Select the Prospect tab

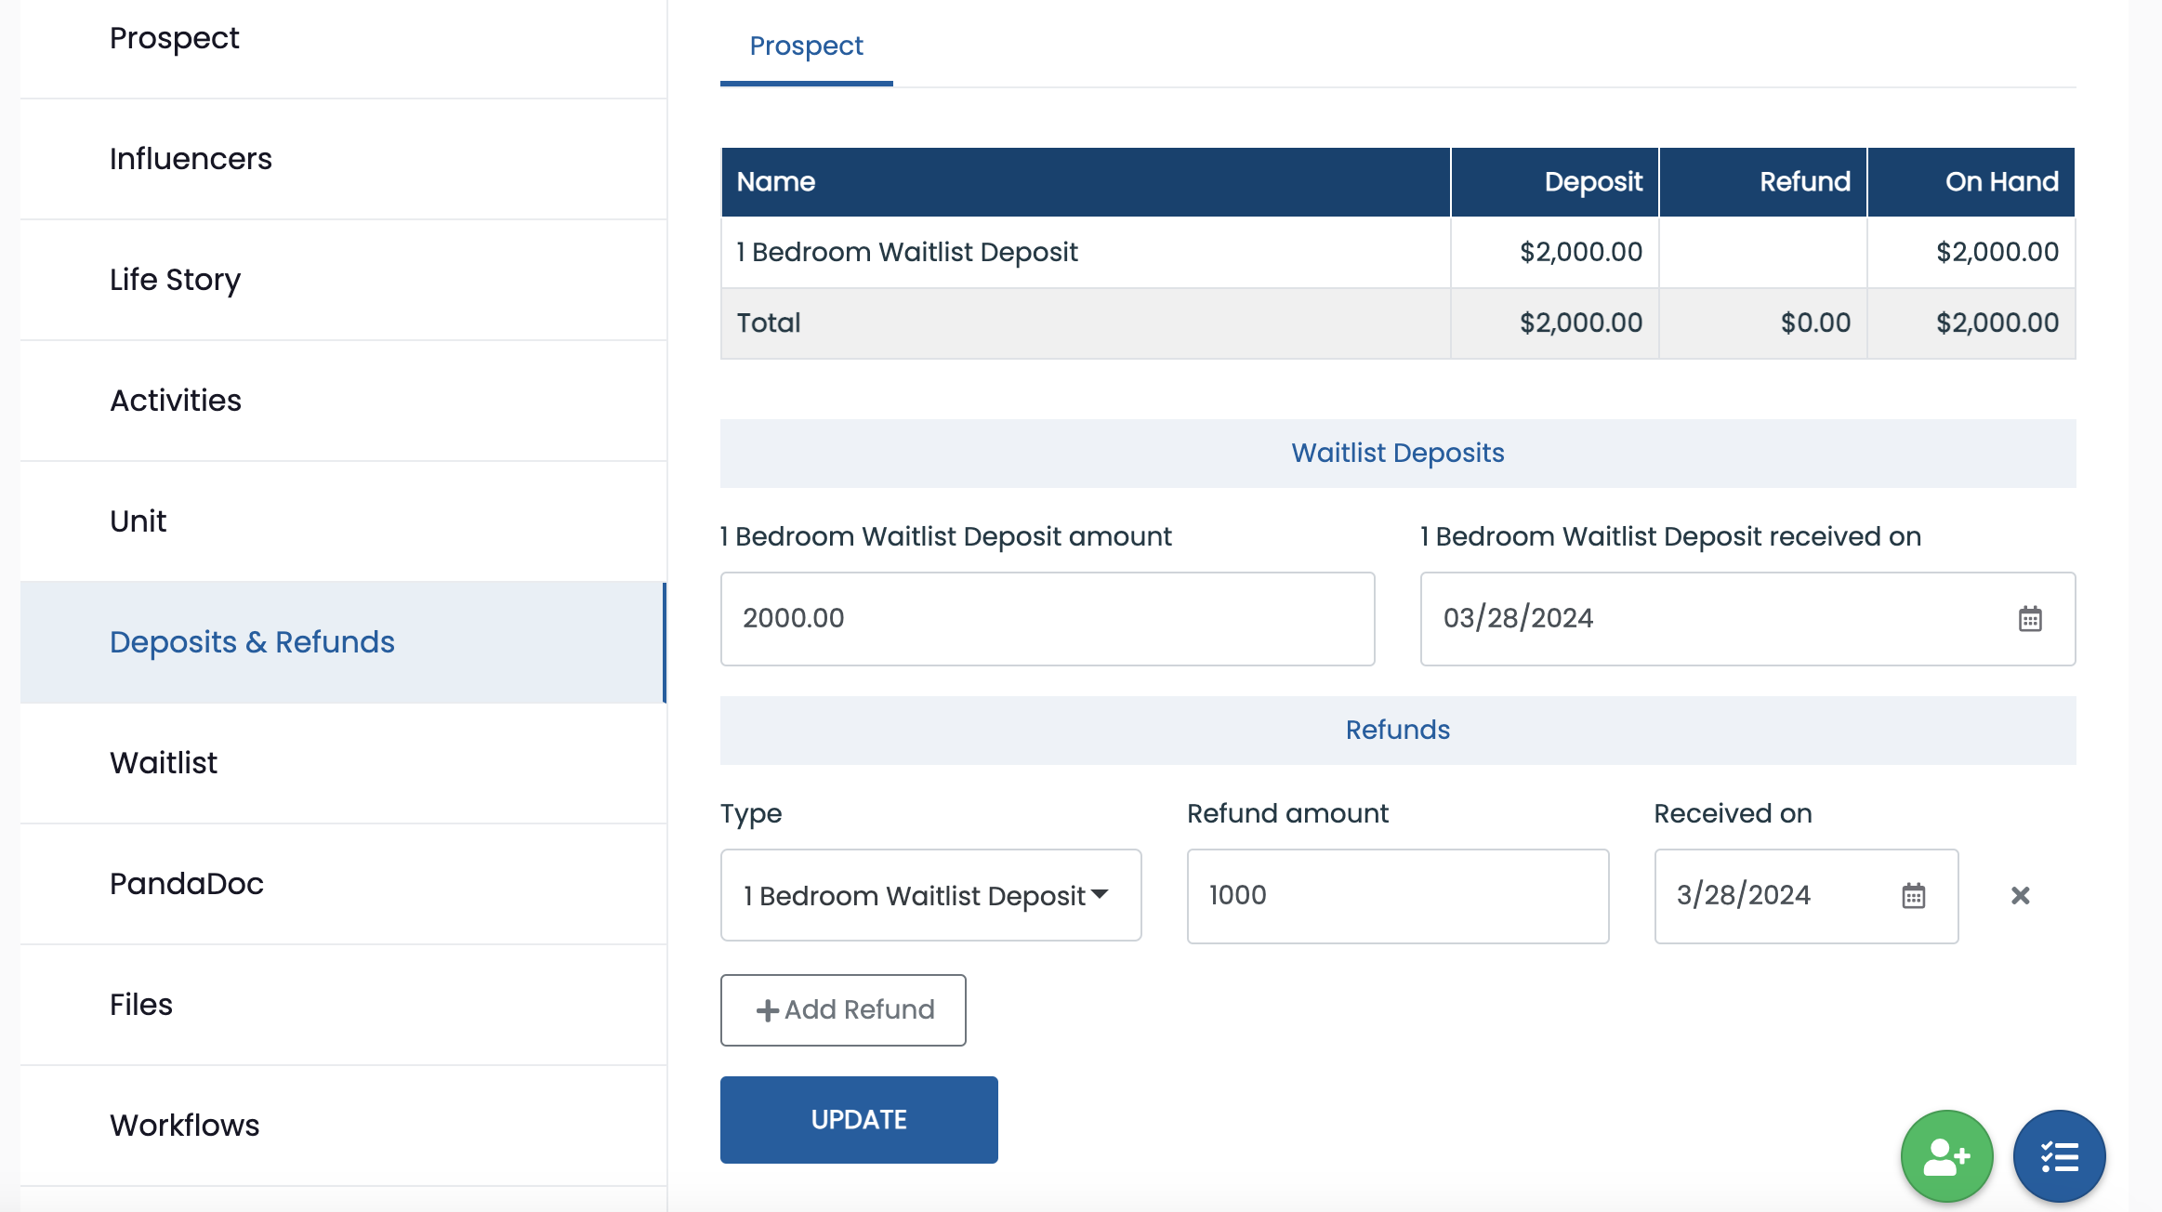[x=806, y=46]
